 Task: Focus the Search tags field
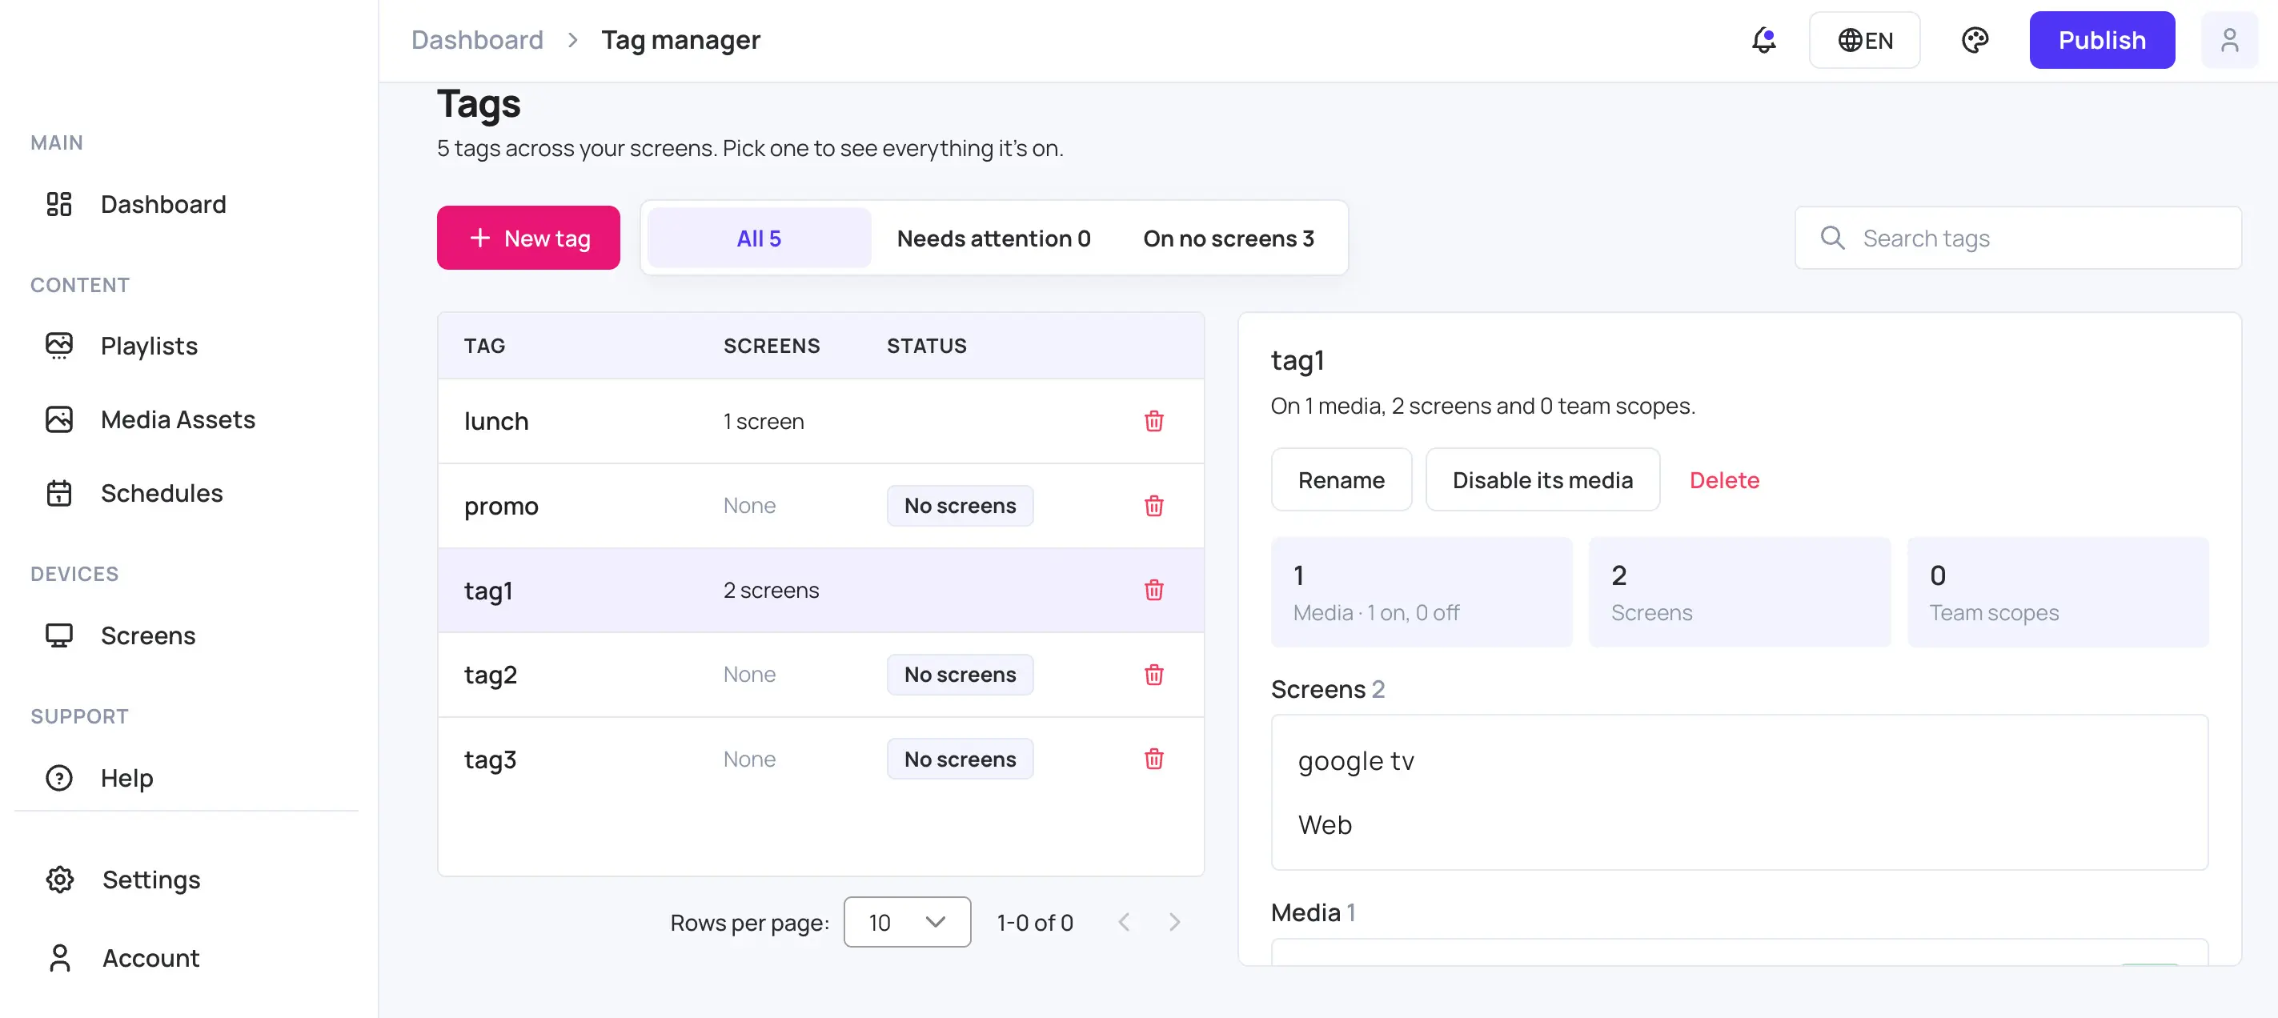[2017, 238]
